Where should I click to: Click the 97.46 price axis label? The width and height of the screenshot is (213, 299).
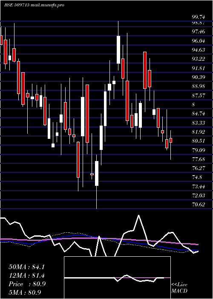[x=199, y=31]
